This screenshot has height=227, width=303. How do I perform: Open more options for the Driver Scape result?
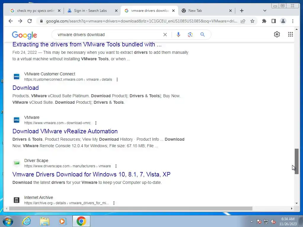pyautogui.click(x=116, y=166)
